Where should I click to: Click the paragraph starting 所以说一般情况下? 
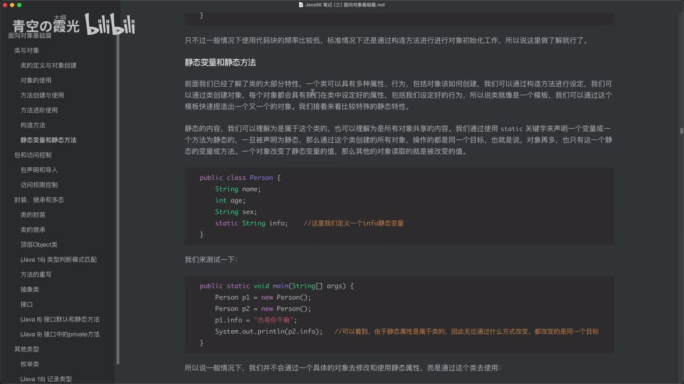pyautogui.click(x=343, y=368)
